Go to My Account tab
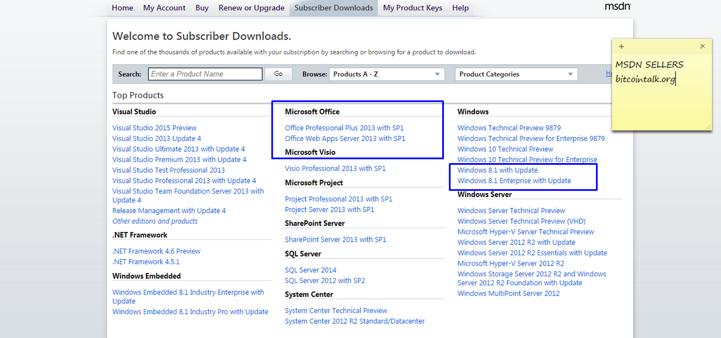The width and height of the screenshot is (721, 338). [x=165, y=8]
